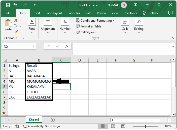The width and height of the screenshot is (177, 130).
Task: Click the Insert Function fx icon
Action: 67,46
